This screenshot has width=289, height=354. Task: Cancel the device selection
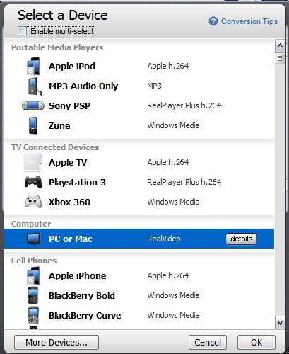click(208, 342)
